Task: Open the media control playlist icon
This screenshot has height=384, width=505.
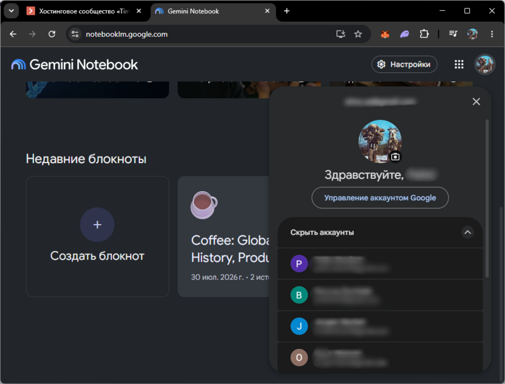Action: (453, 34)
